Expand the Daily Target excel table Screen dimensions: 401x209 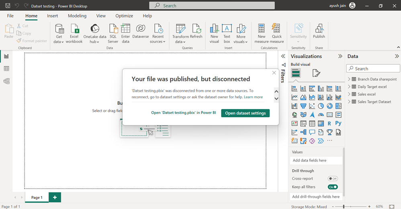tap(349, 87)
